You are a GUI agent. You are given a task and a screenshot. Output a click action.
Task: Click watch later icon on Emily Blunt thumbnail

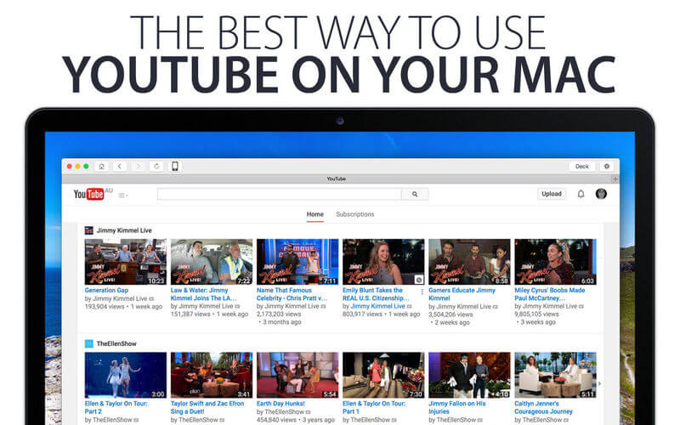419,280
